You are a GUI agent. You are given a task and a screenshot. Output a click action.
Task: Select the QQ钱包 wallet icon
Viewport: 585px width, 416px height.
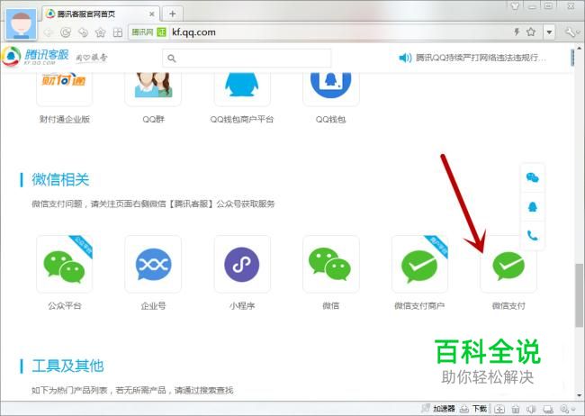[330, 88]
